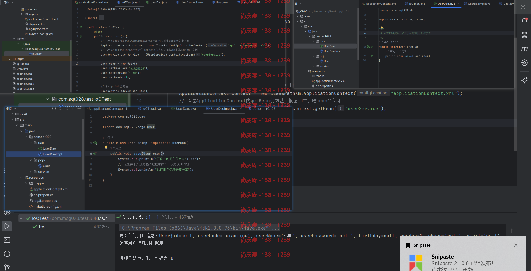Expand the target folder in project tree
531x271 pixels.
tap(10, 59)
